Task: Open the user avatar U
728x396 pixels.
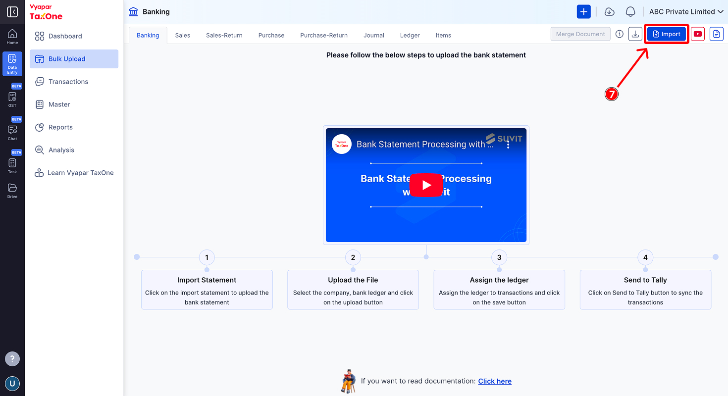Action: (12, 384)
